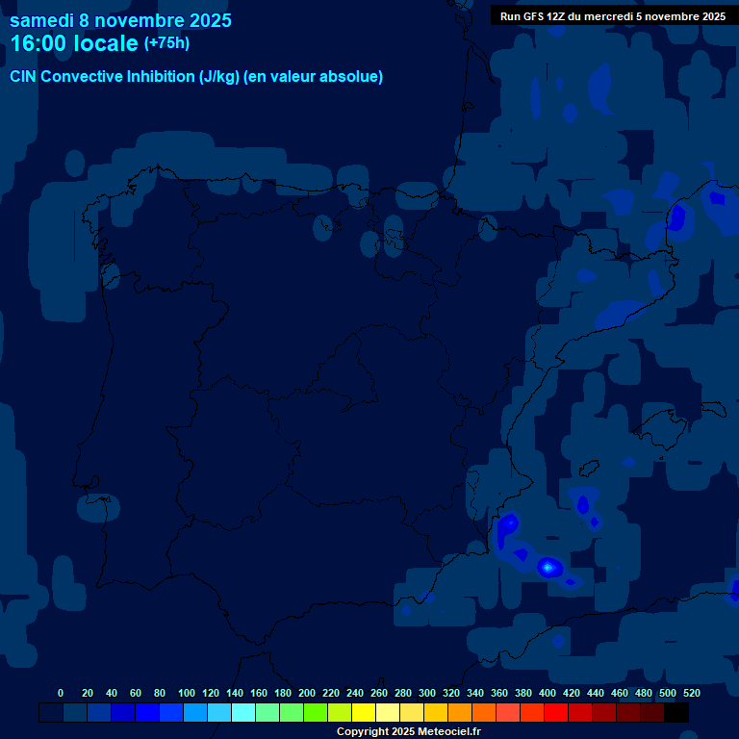Select the legend swatch between 0 and 20
739x739 pixels.
tap(75, 712)
